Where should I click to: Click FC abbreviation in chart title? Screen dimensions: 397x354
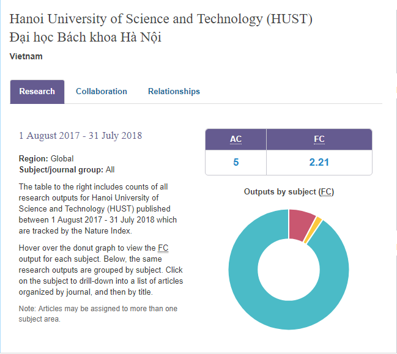pyautogui.click(x=327, y=192)
